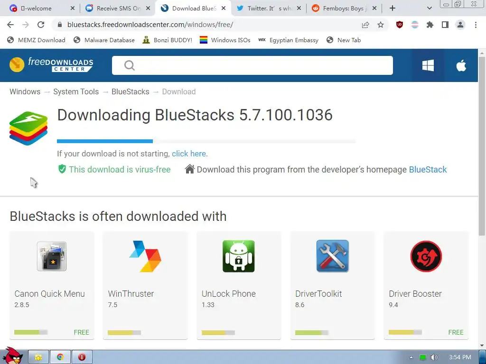Open a new tab with plus button
The height and width of the screenshot is (364, 486).
tap(393, 9)
